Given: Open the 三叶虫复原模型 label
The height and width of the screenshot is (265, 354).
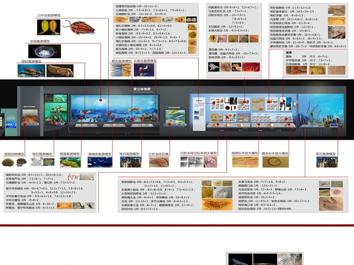Looking at the screenshot, I should point(49,16).
